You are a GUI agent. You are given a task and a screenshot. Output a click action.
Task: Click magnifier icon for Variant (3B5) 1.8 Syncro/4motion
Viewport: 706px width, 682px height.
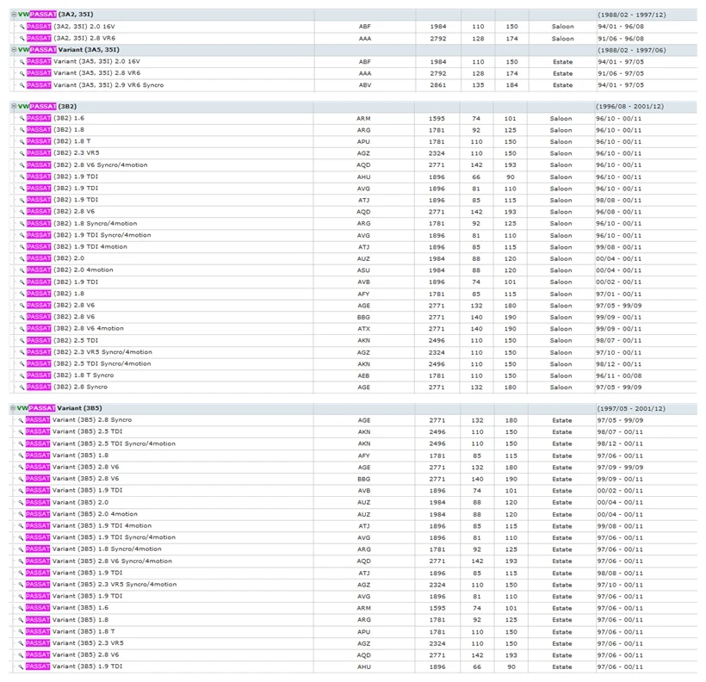pos(21,549)
